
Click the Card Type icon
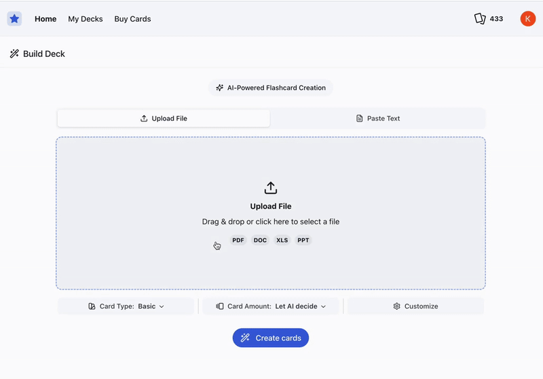(92, 306)
